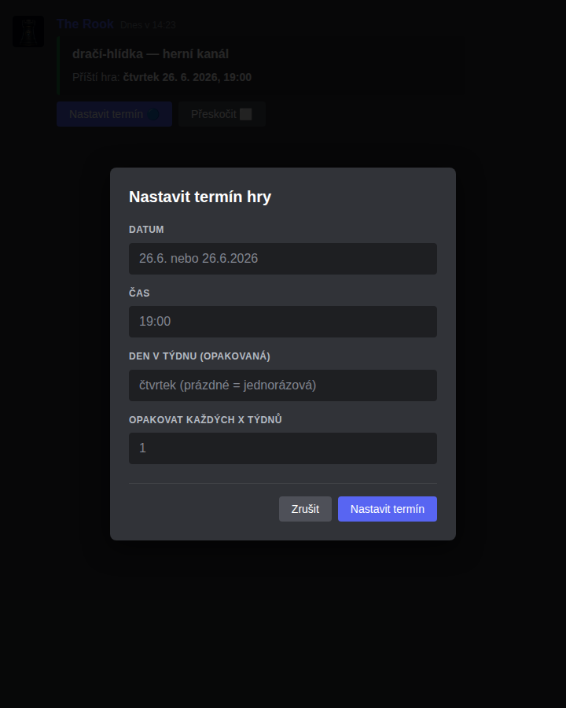This screenshot has width=566, height=708.
Task: Focus the Čas time input field
Action: 283,322
